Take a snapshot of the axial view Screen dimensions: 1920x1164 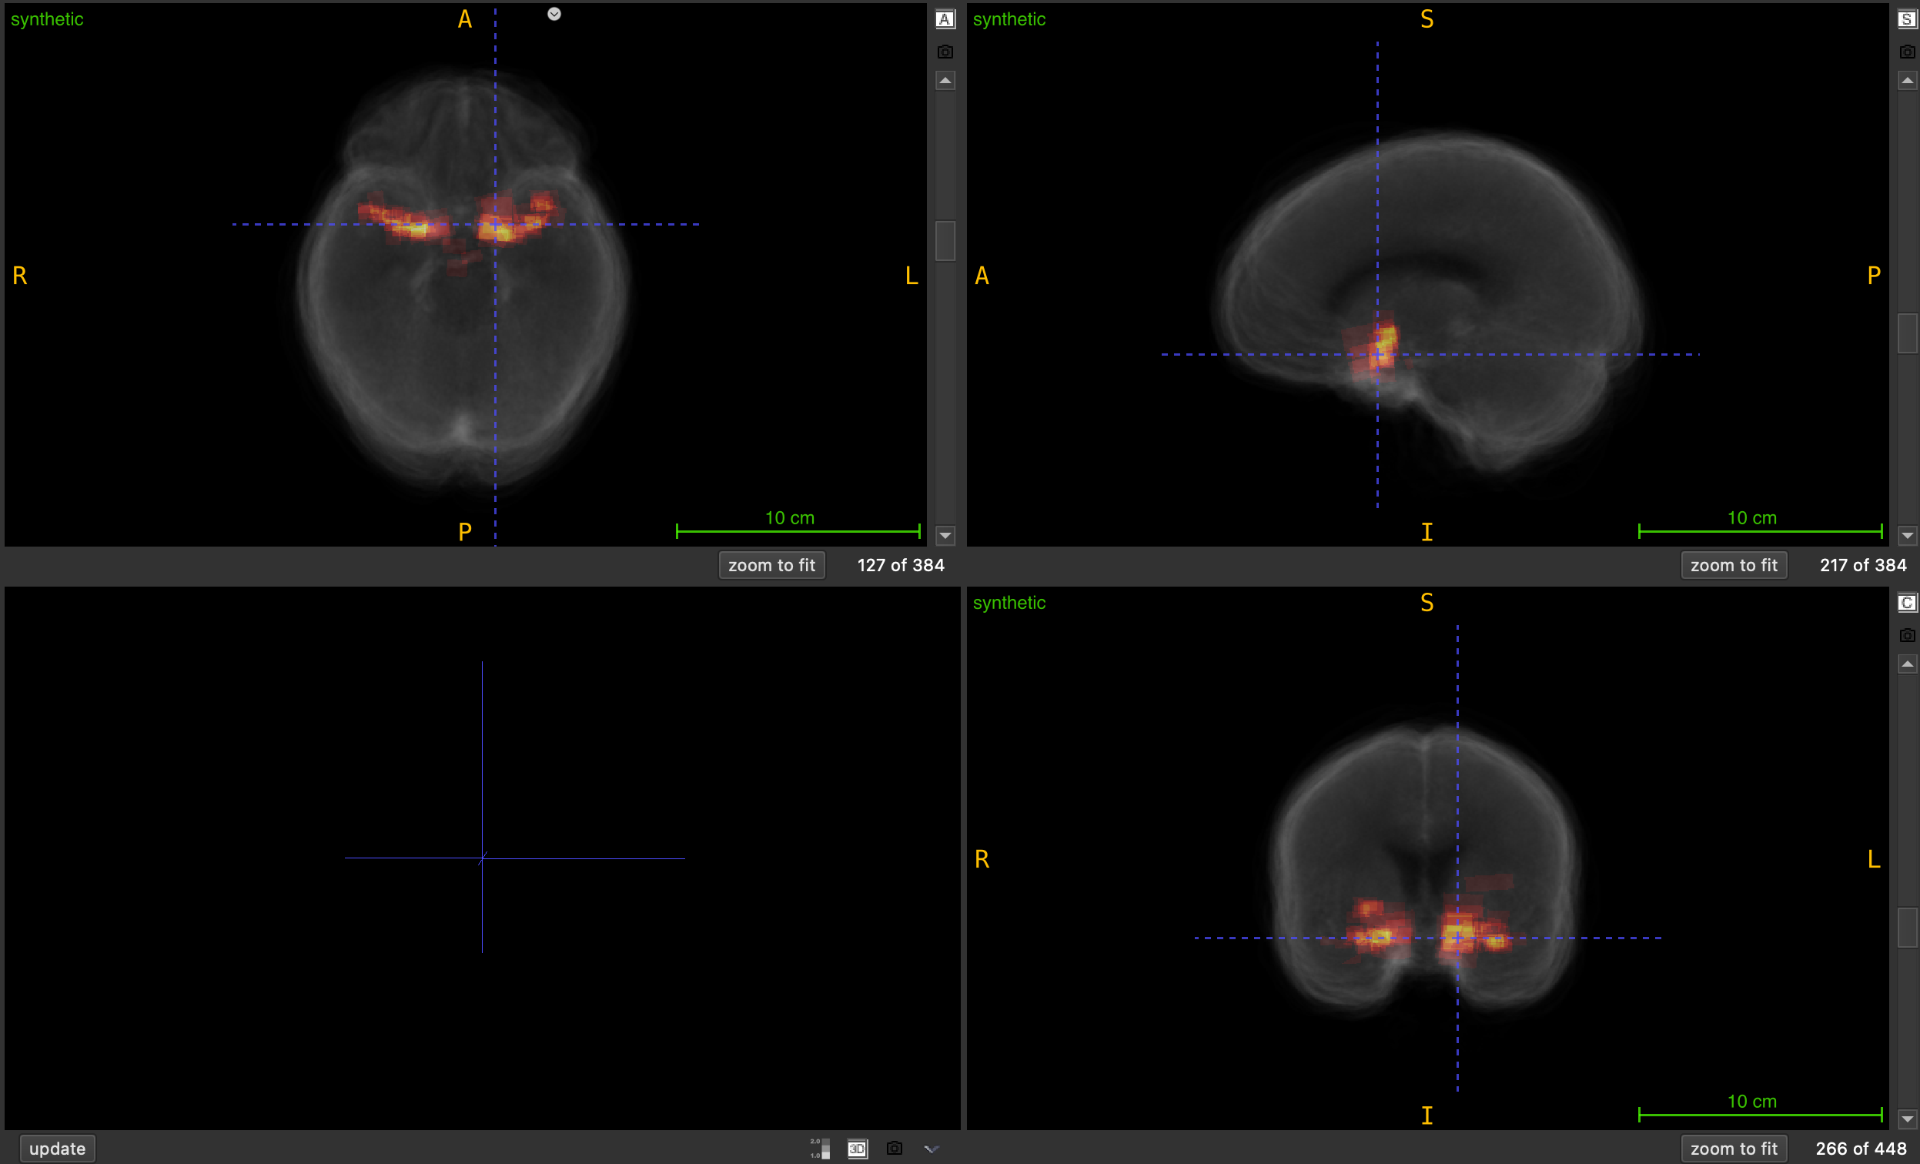[945, 52]
